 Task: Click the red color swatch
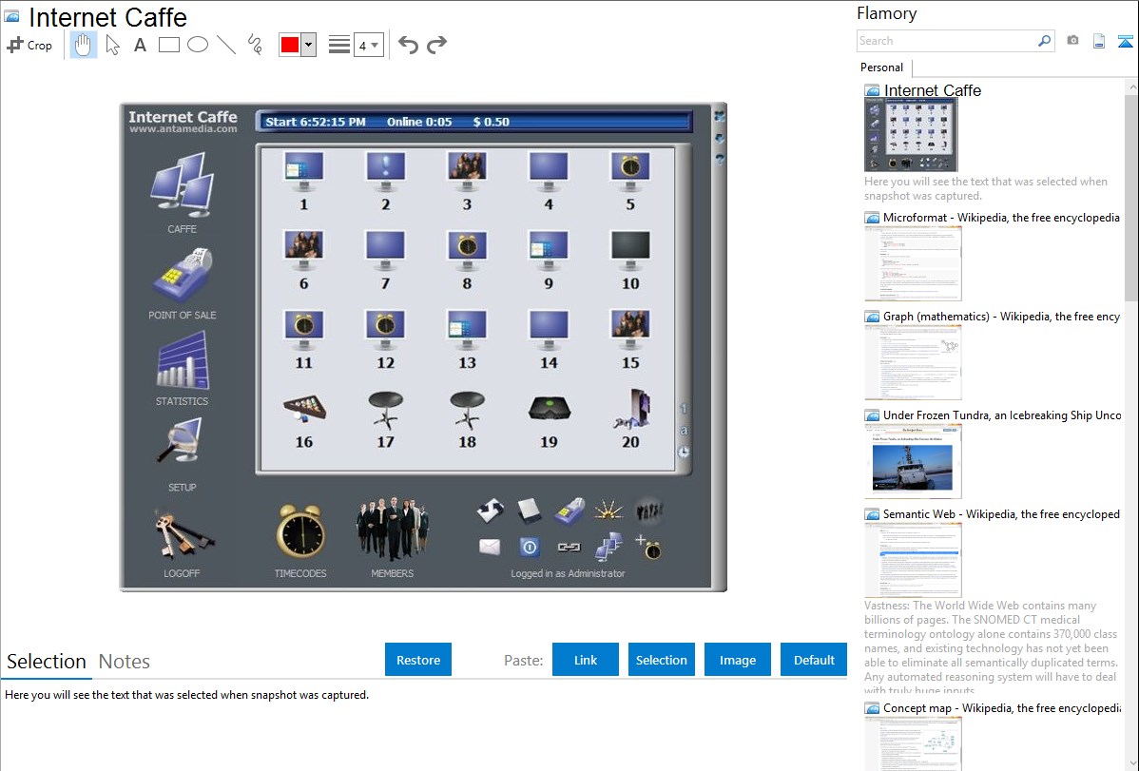(290, 45)
